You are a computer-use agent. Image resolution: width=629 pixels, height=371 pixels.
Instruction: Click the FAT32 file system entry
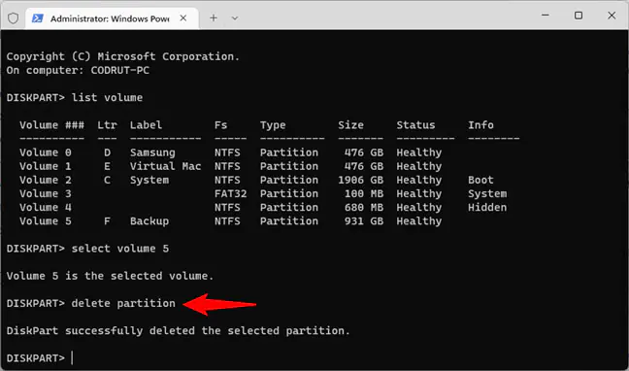(230, 194)
